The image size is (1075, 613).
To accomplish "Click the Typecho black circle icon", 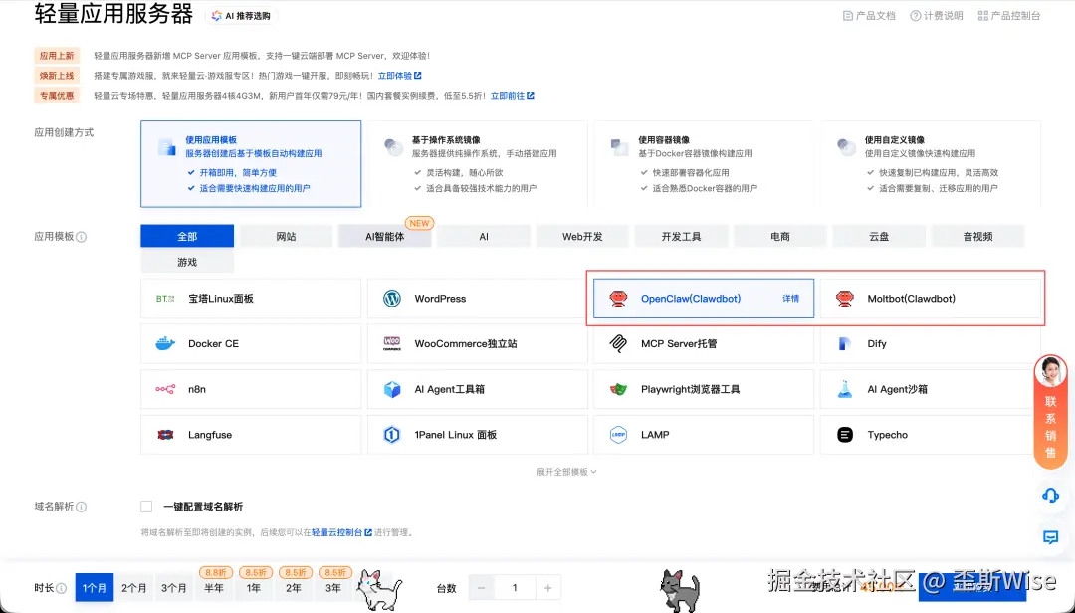I will 845,435.
